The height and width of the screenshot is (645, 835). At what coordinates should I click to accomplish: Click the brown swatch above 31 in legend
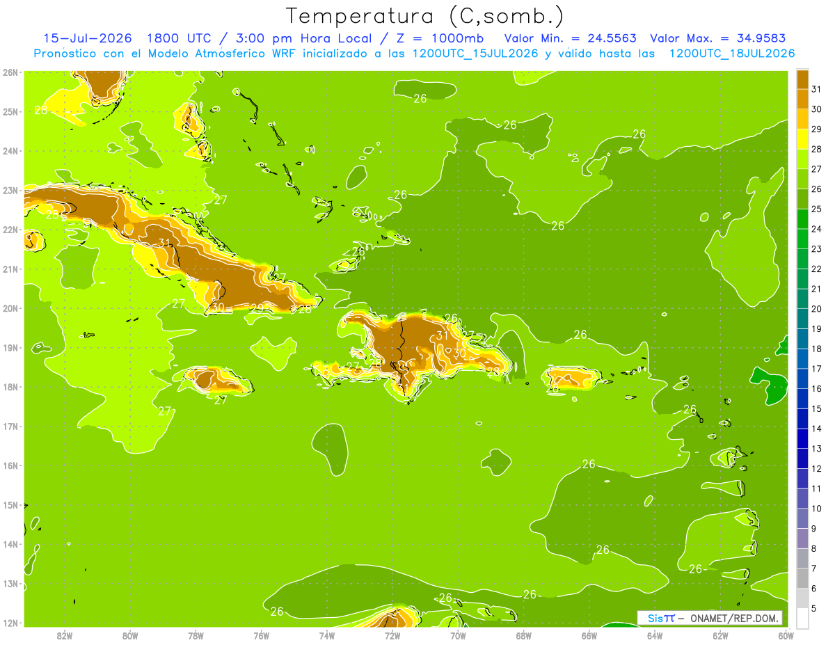coord(802,79)
